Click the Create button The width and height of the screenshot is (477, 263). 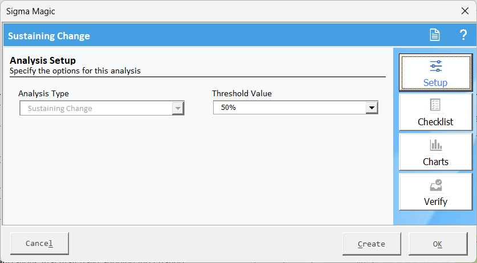[372, 244]
